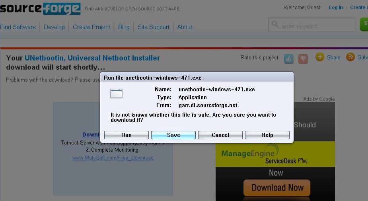Click the Log In link
Viewport: 368px width, 201px height.
[336, 8]
